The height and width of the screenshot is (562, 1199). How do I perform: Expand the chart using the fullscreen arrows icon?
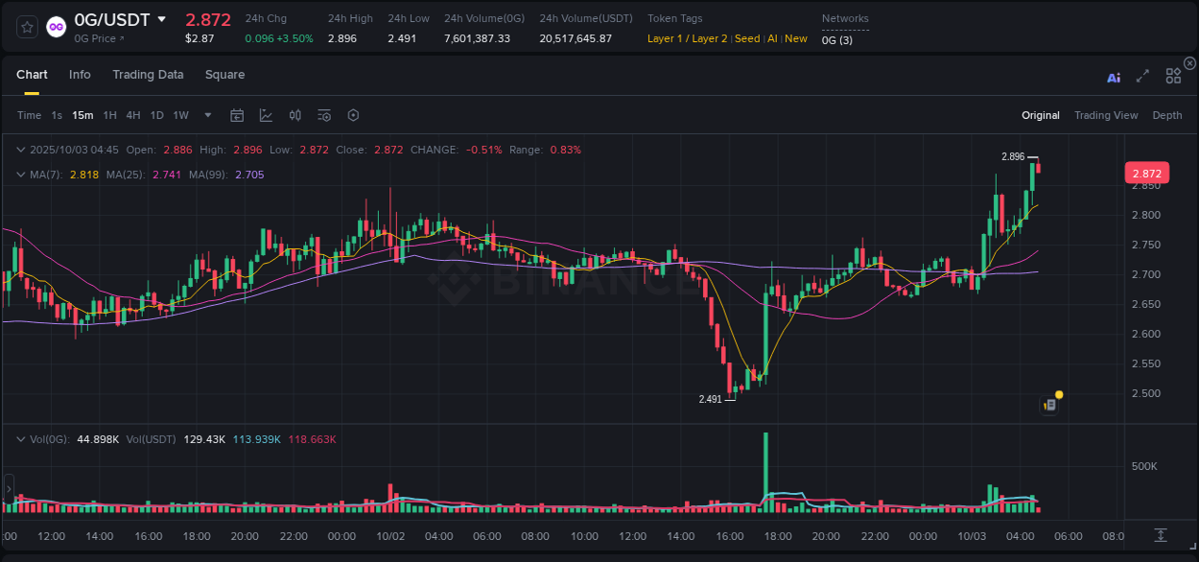point(1142,78)
